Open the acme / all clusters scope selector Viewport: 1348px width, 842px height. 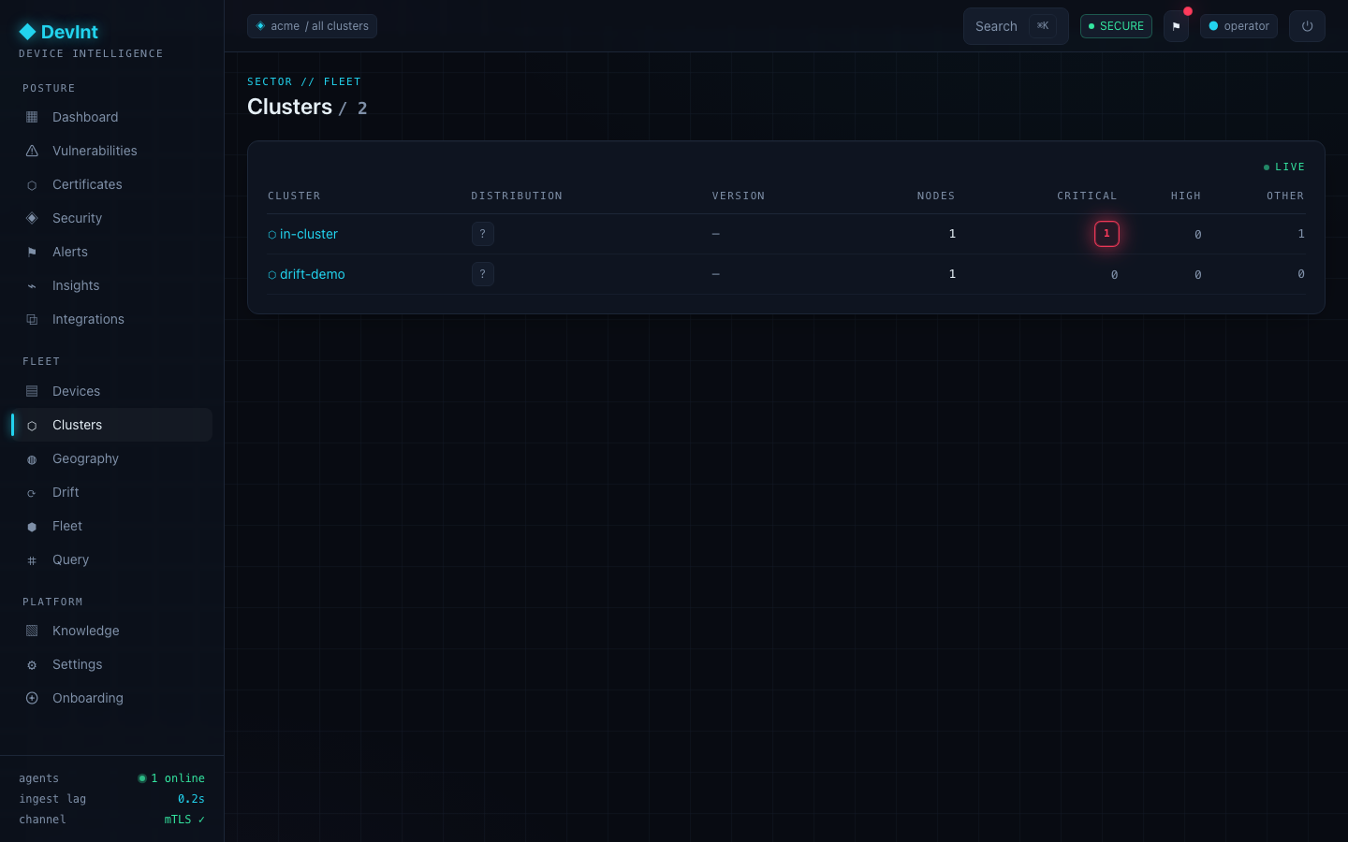(x=312, y=26)
